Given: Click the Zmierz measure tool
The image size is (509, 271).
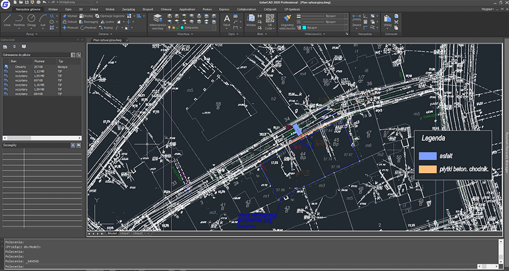Looking at the screenshot, I should point(356,19).
